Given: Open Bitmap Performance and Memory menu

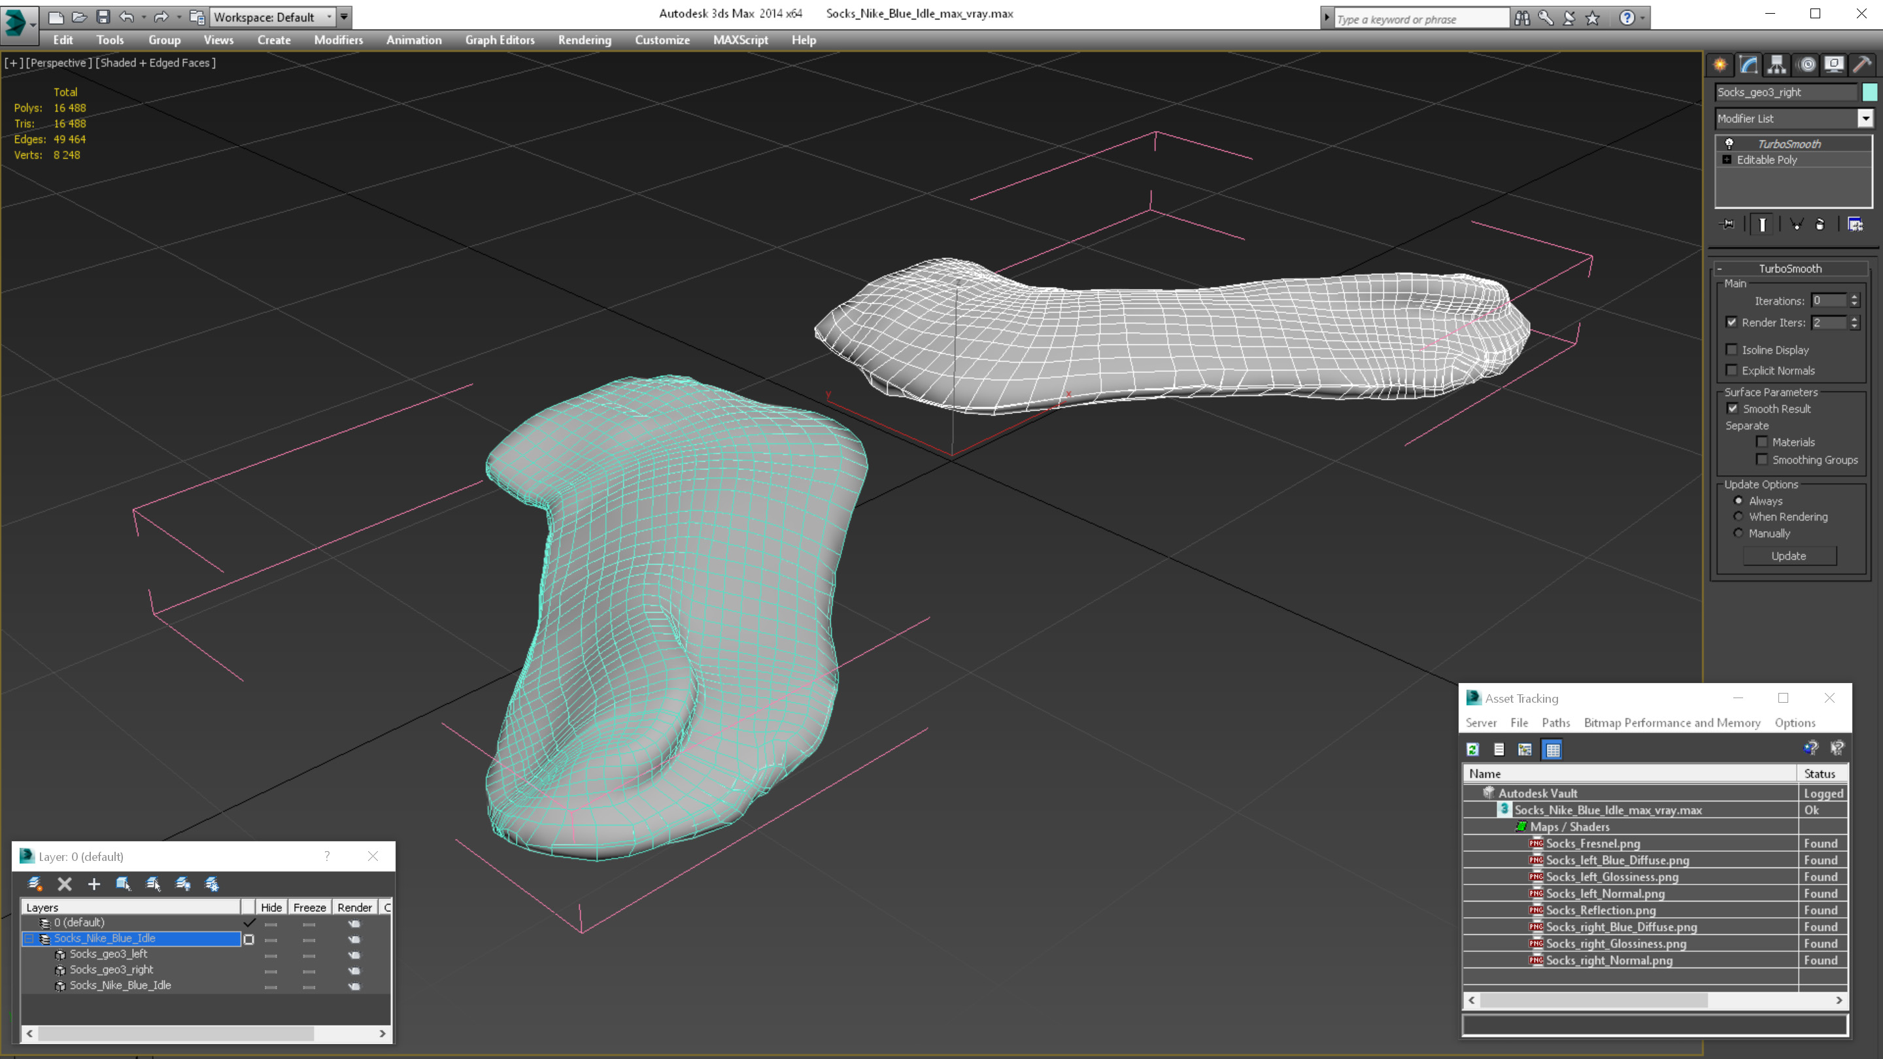Looking at the screenshot, I should pos(1672,723).
